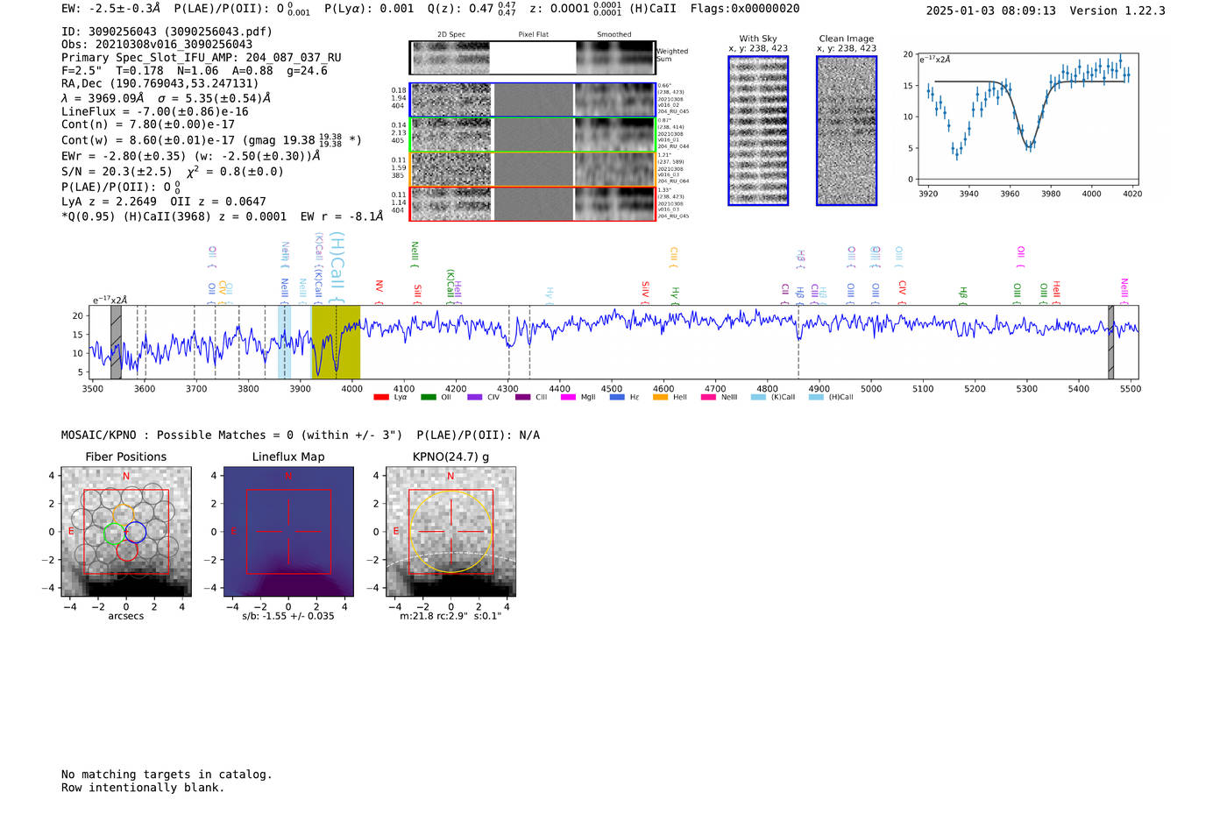Click the Obs: 20210308v016_3090256043 line
The width and height of the screenshot is (1227, 835).
point(157,45)
